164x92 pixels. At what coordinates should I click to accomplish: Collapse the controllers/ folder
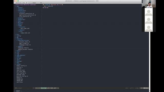coord(22,11)
